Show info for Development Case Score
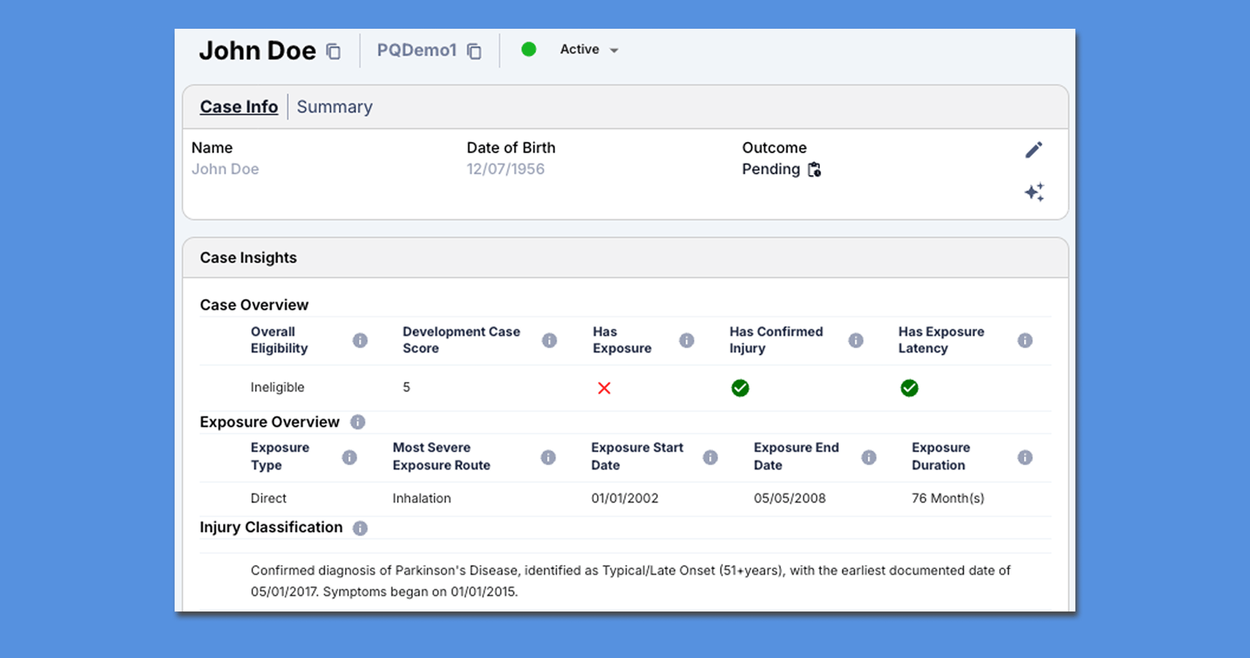 click(x=549, y=340)
